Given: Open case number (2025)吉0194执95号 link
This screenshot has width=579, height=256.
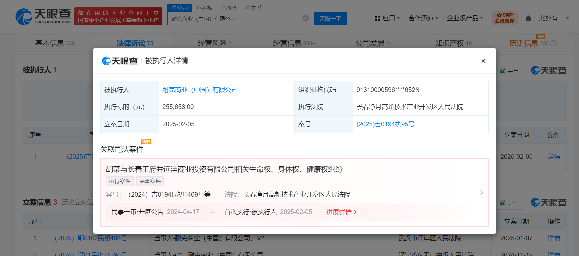Looking at the screenshot, I should click(385, 124).
